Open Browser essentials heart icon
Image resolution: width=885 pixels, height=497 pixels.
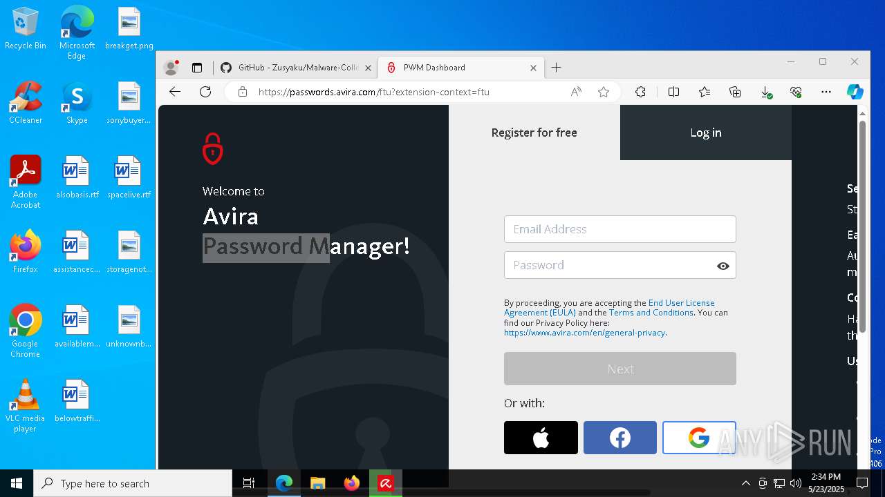click(796, 92)
